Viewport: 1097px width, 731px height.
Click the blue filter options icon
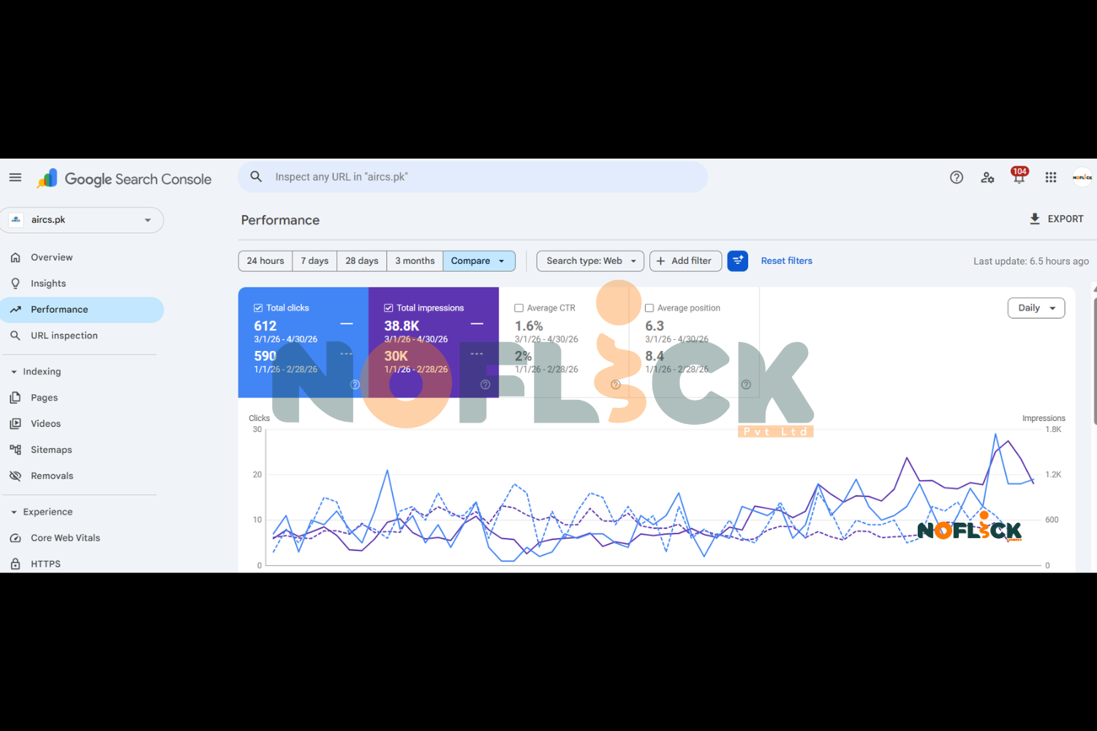(738, 261)
